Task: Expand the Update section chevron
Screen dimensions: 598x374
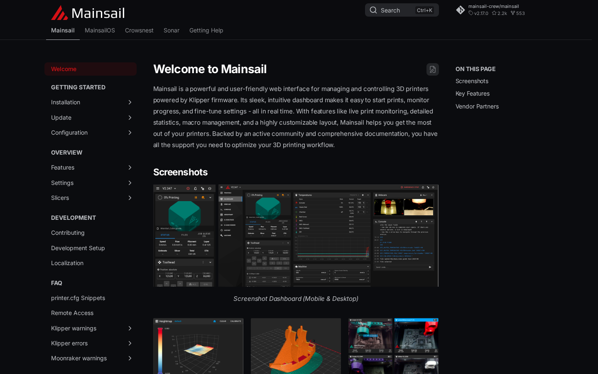Action: point(130,118)
